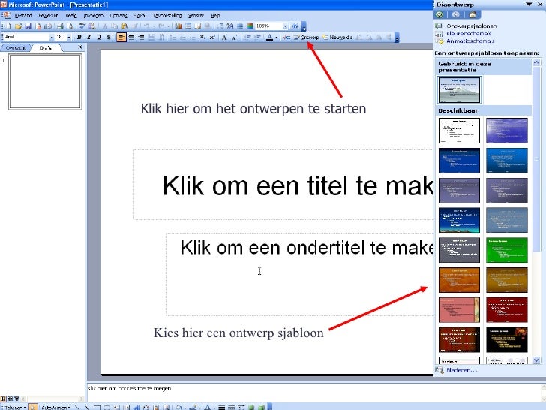The height and width of the screenshot is (410, 546).
Task: Select the rectangle drawing tool
Action: (97, 407)
